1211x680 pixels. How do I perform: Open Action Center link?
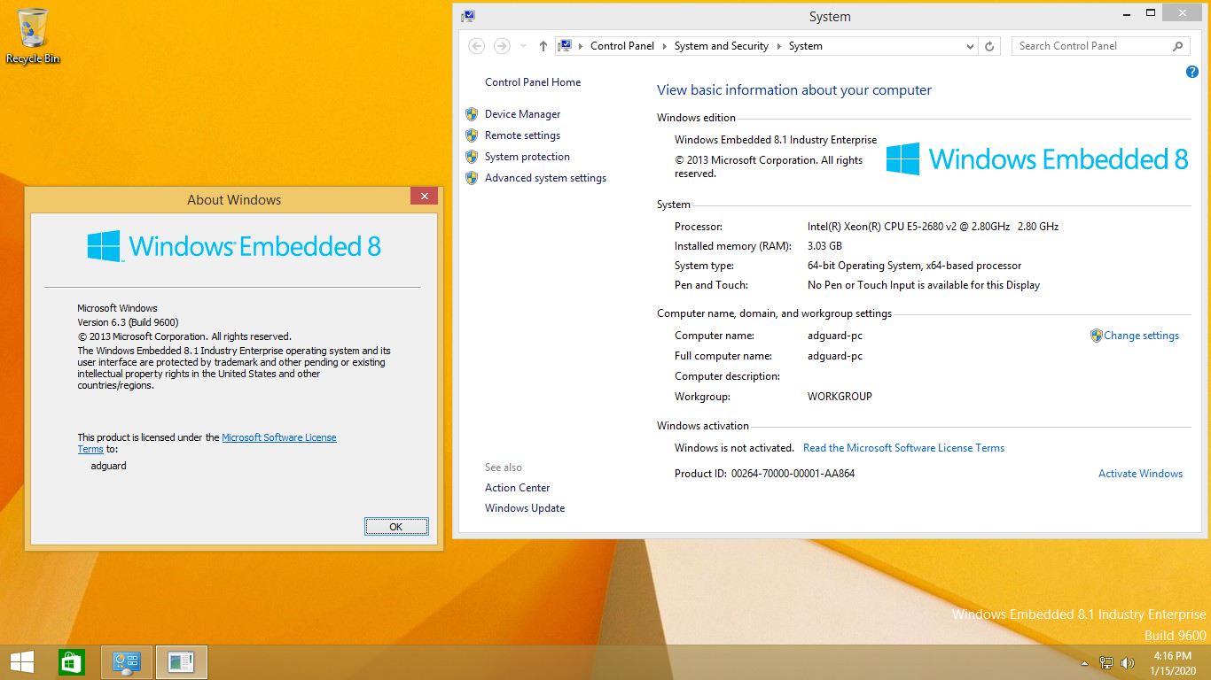[517, 488]
